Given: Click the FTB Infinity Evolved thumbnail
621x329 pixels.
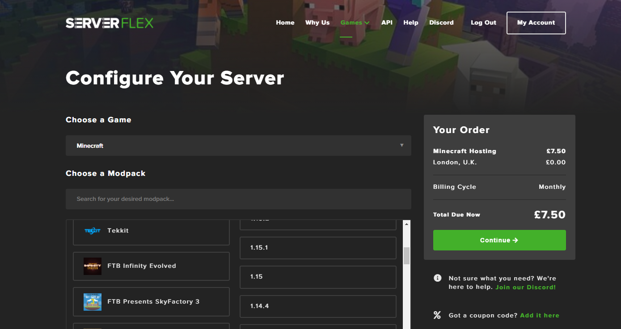Looking at the screenshot, I should tap(93, 266).
